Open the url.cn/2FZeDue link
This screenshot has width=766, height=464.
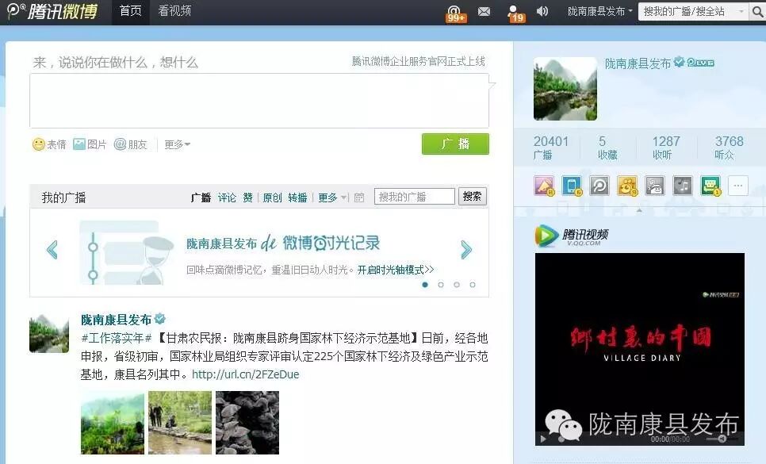pyautogui.click(x=245, y=374)
